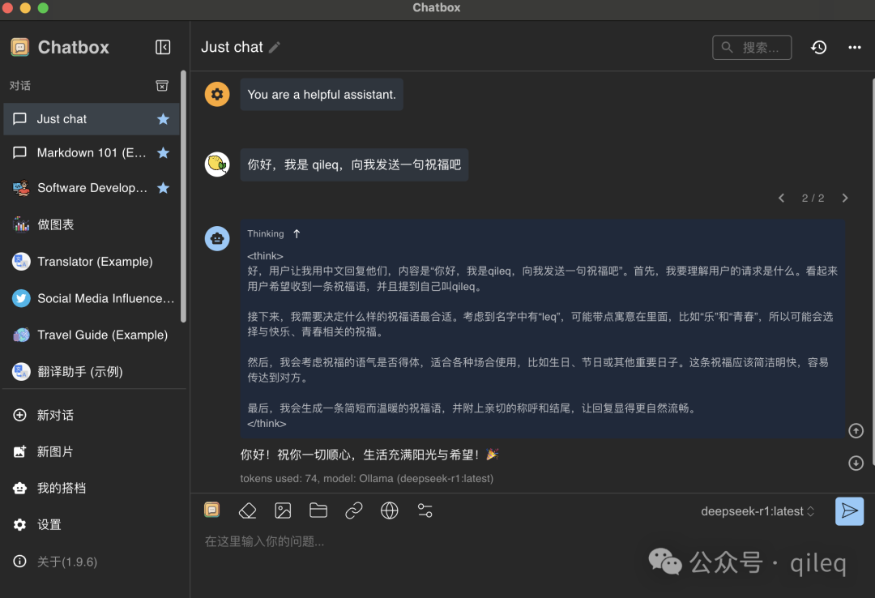Toggle web browsing globe icon
Screen dimensions: 875x598
pyautogui.click(x=390, y=510)
